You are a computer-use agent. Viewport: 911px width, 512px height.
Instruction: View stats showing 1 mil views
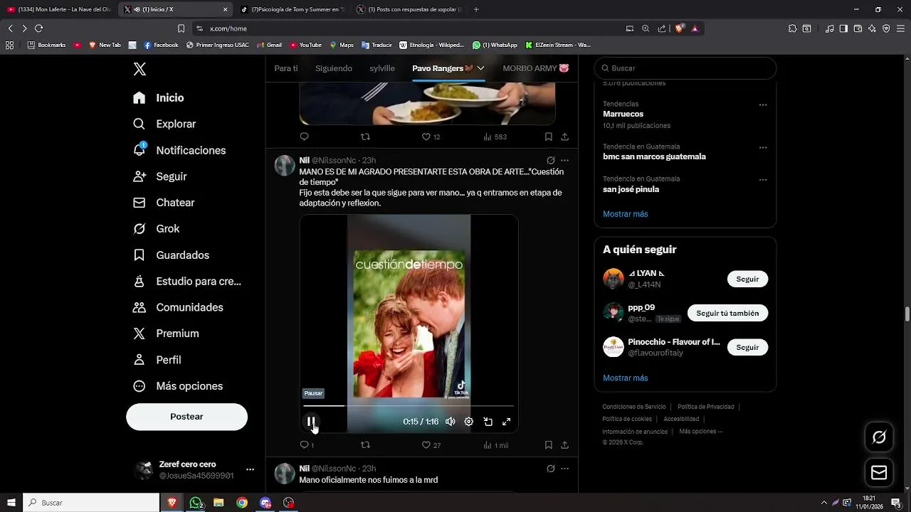click(495, 445)
